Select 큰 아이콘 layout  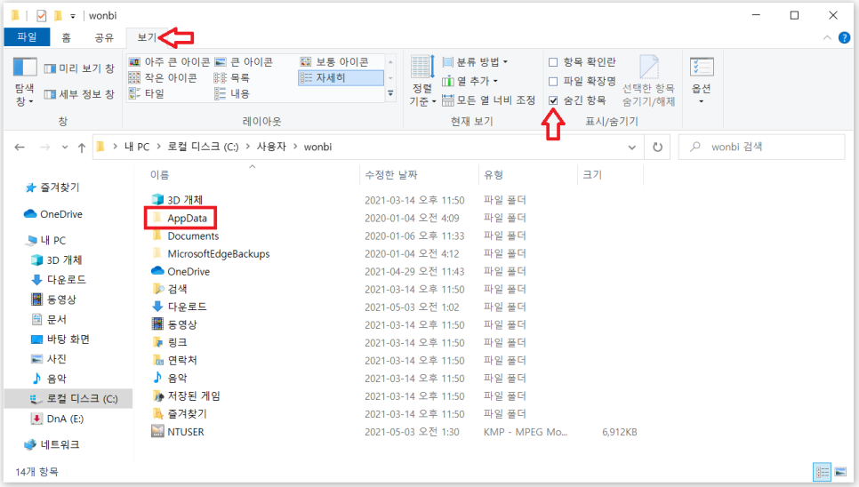(x=244, y=62)
